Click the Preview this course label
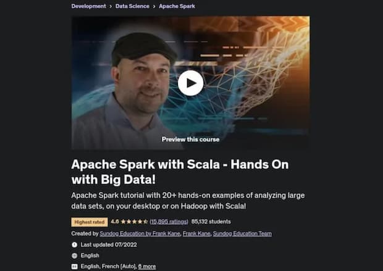The height and width of the screenshot is (271, 383). pyautogui.click(x=190, y=140)
